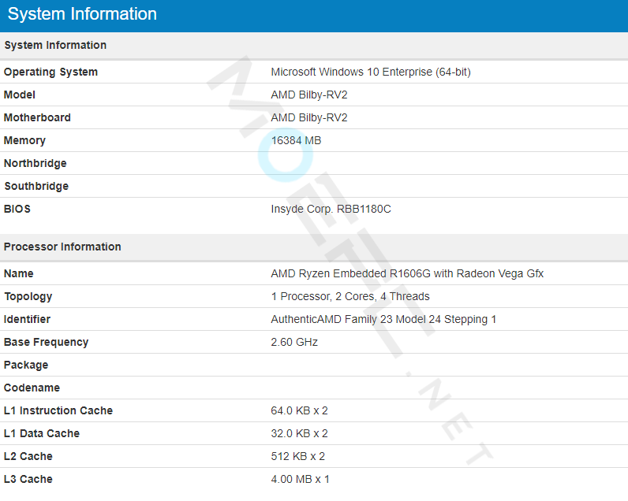
Task: Click the Operating System row label
Action: point(50,72)
